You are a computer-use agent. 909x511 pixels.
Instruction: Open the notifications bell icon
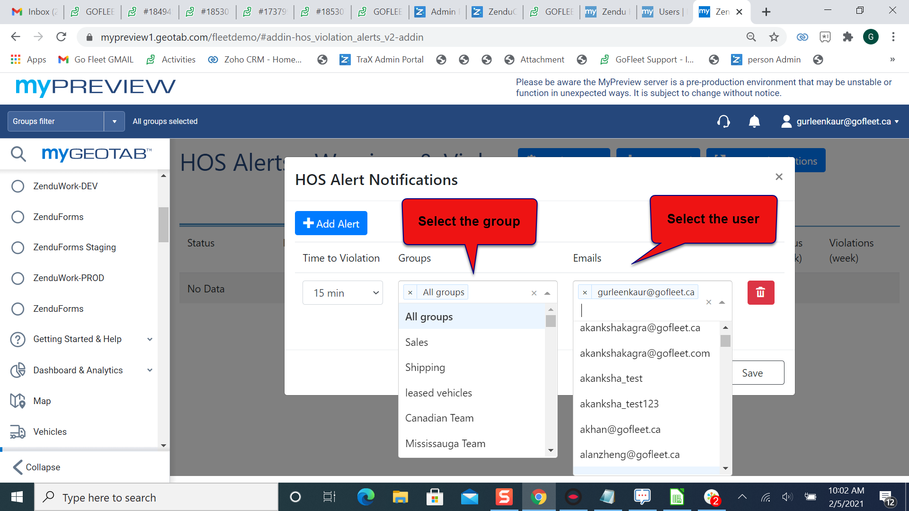(754, 122)
